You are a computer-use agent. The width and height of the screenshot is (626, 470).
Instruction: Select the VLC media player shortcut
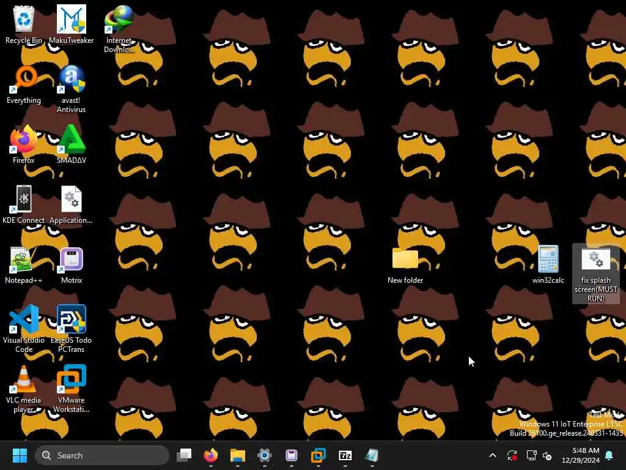[24, 389]
